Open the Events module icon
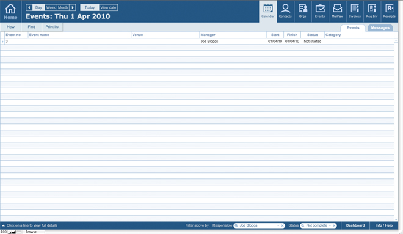This screenshot has height=234, width=403. (320, 12)
